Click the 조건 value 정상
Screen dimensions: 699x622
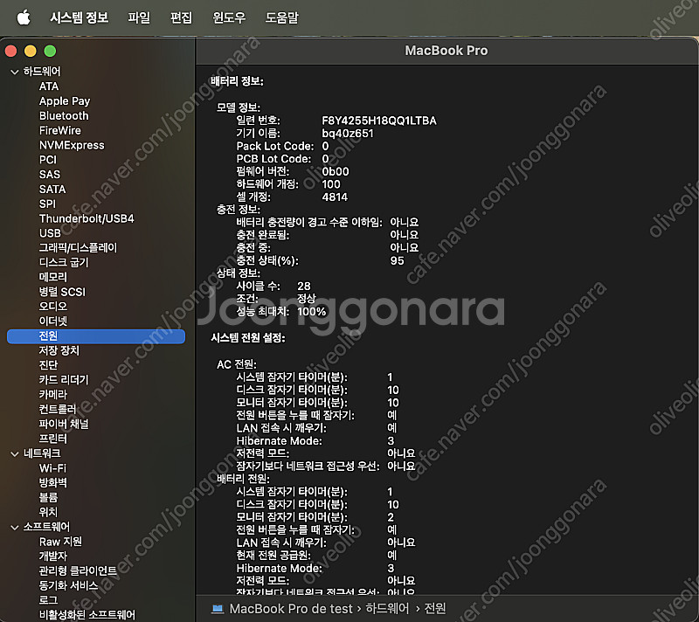[307, 299]
